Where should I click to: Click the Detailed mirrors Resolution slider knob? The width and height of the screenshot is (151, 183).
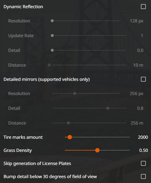point(75,93)
